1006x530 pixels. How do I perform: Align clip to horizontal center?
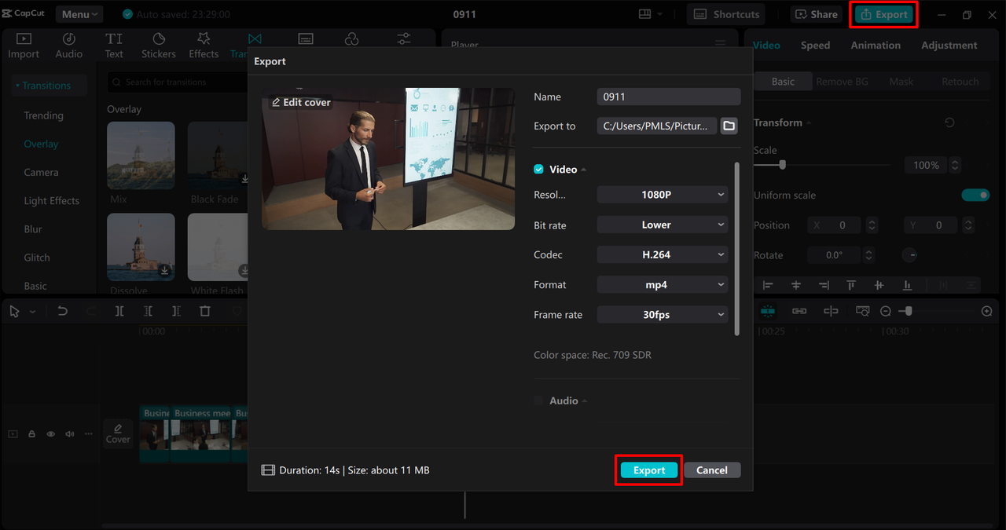(x=796, y=285)
